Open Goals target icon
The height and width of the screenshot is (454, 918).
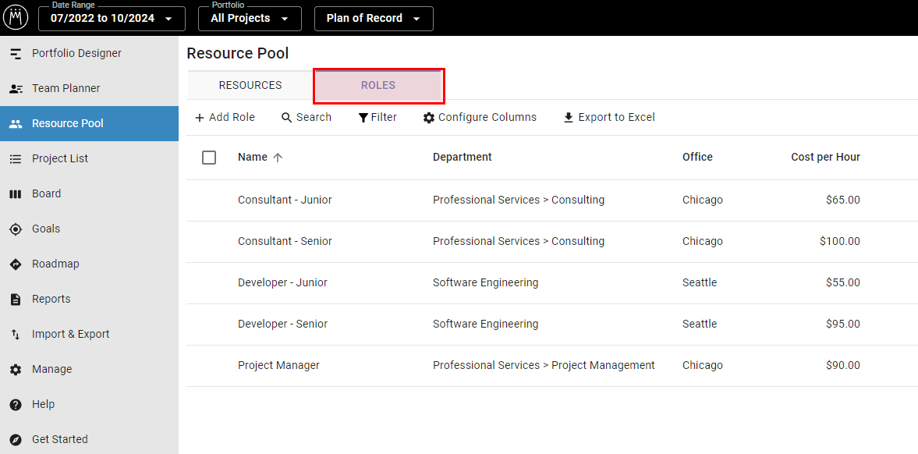(x=16, y=229)
